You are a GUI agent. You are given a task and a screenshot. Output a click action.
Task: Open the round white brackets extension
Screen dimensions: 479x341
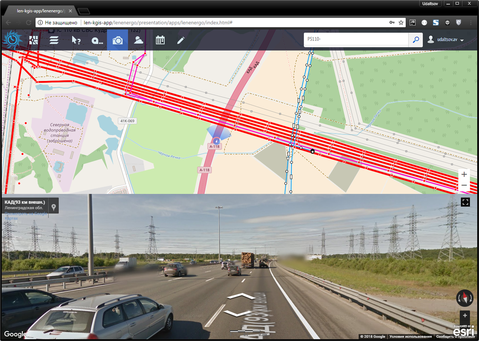424,22
